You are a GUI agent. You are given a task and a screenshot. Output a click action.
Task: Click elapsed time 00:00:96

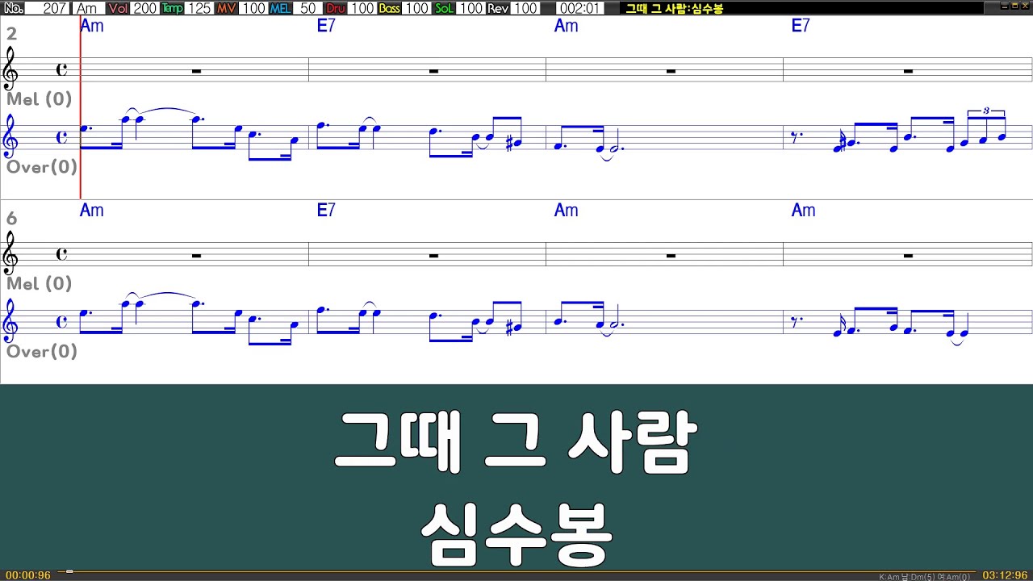tap(27, 575)
